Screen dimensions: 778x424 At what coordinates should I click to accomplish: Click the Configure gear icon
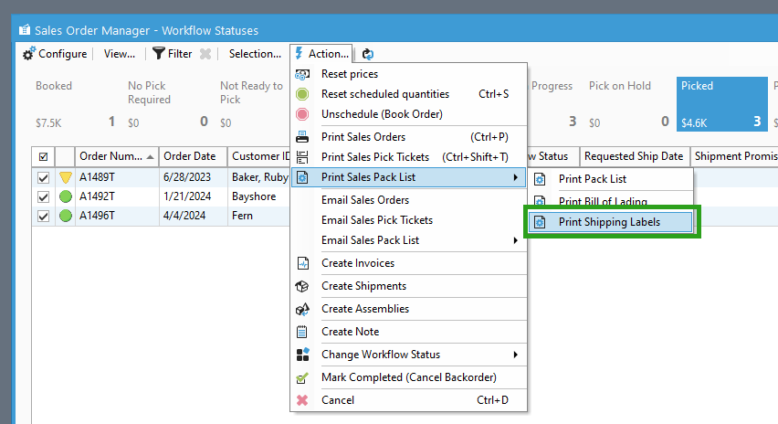click(x=28, y=54)
